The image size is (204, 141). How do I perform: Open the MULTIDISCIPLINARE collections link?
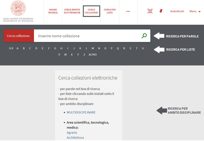click(x=81, y=112)
